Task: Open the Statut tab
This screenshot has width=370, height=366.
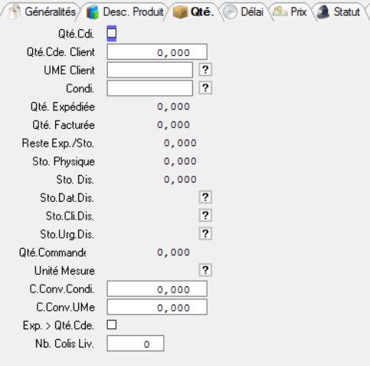Action: (339, 12)
